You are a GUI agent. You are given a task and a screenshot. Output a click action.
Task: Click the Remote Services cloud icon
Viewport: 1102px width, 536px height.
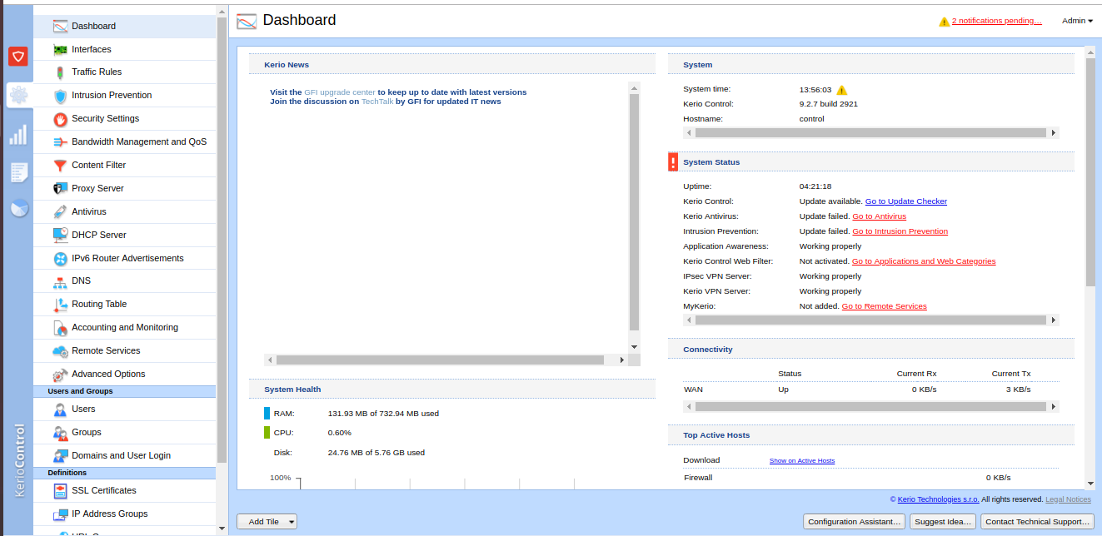pyautogui.click(x=59, y=351)
